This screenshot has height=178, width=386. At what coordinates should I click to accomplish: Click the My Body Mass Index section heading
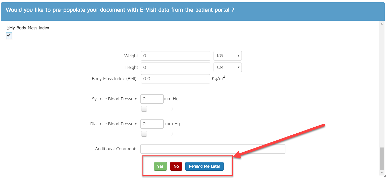click(29, 28)
